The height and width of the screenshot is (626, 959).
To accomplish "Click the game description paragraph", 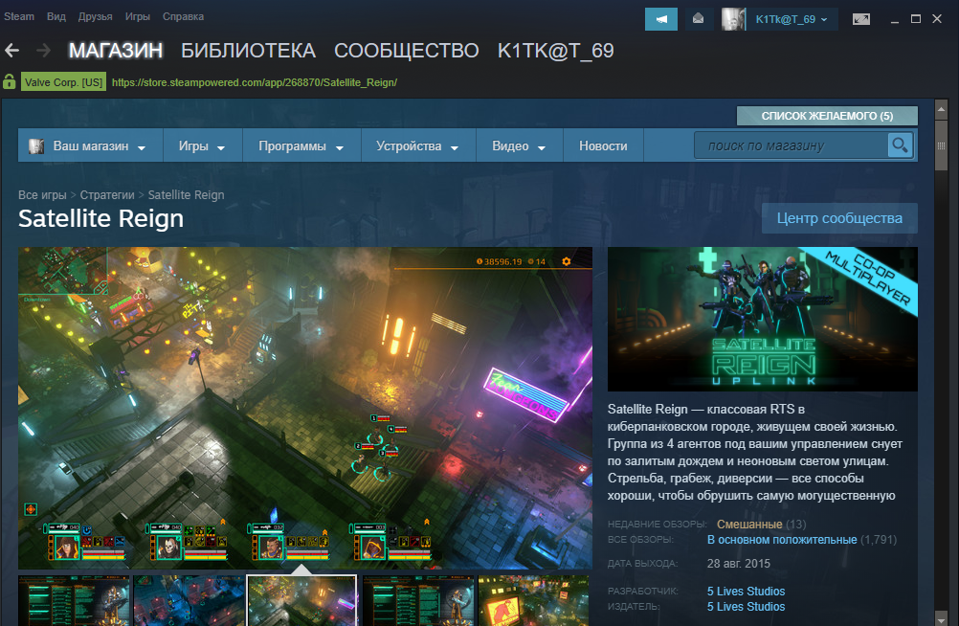I will pos(755,452).
